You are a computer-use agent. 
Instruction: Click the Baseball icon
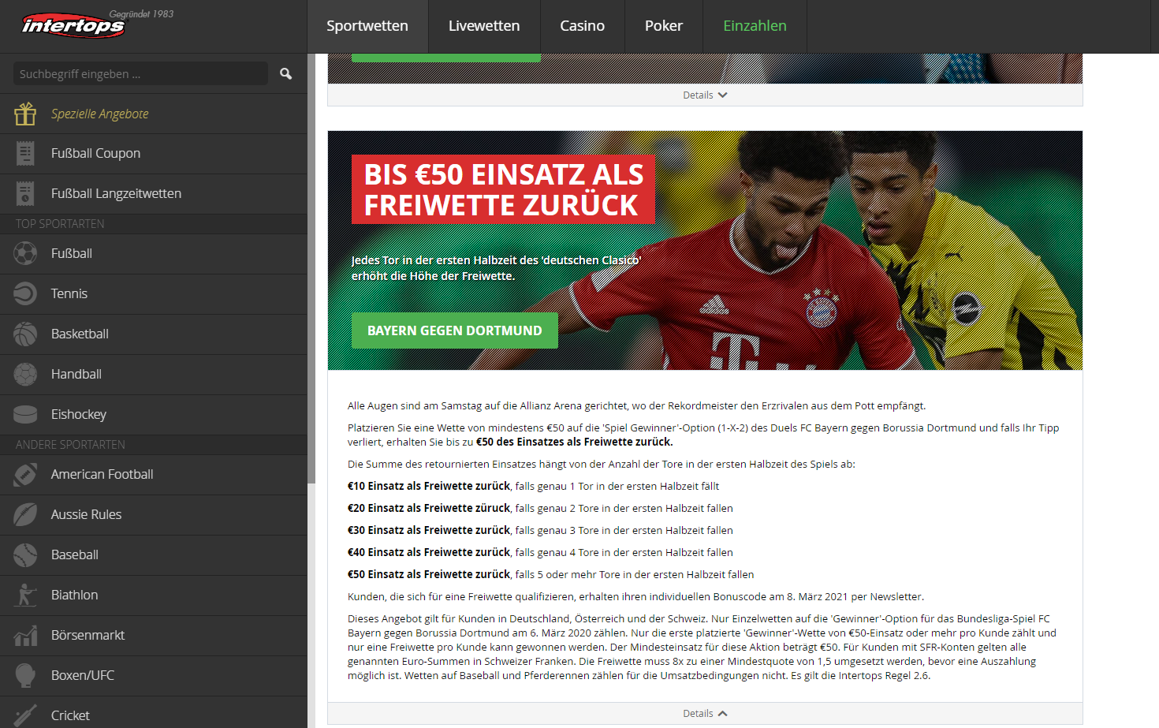25,554
